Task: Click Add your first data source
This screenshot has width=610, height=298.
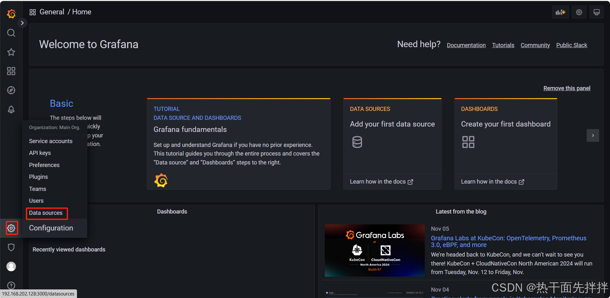Action: (392, 124)
